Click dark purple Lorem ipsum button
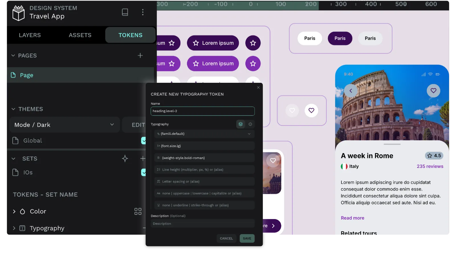Viewport: 456px width, 256px height. 213,43
